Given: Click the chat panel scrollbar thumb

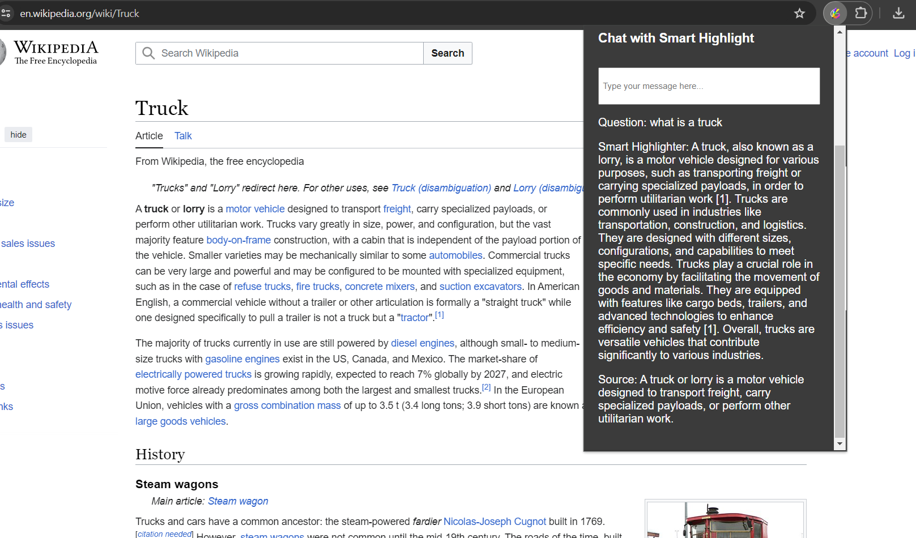Looking at the screenshot, I should coord(840,291).
